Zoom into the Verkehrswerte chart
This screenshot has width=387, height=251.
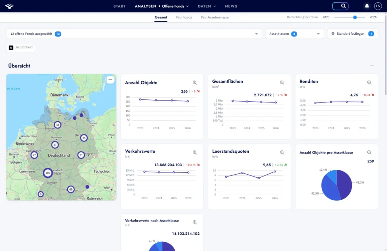pyautogui.click(x=195, y=152)
